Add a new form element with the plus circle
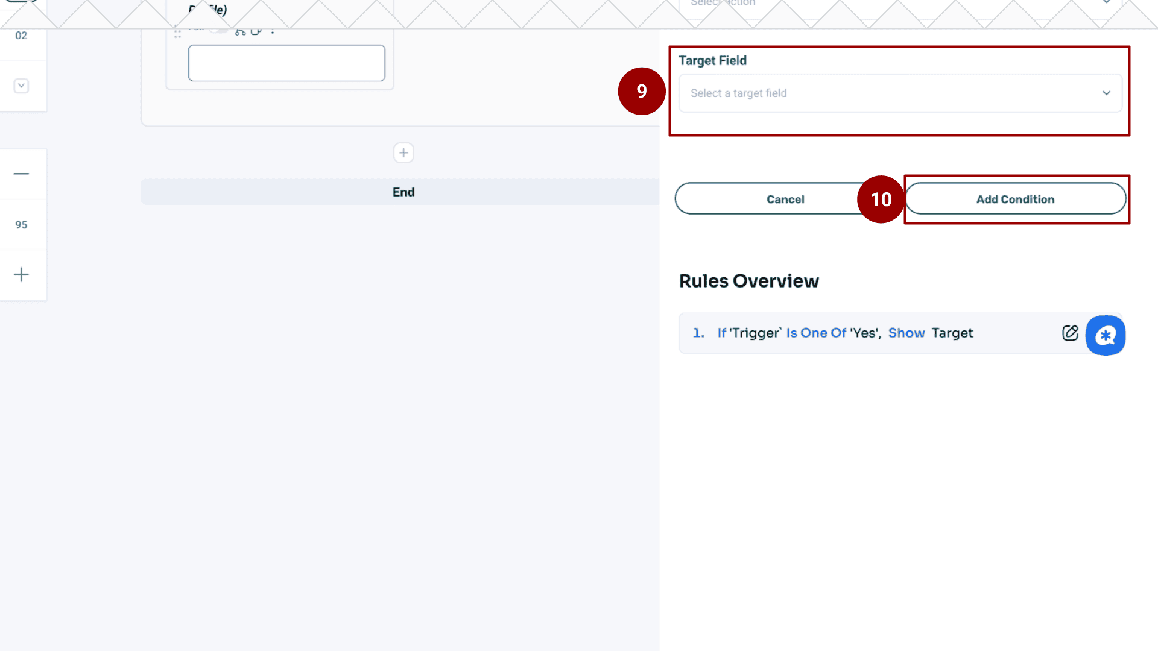 403,153
